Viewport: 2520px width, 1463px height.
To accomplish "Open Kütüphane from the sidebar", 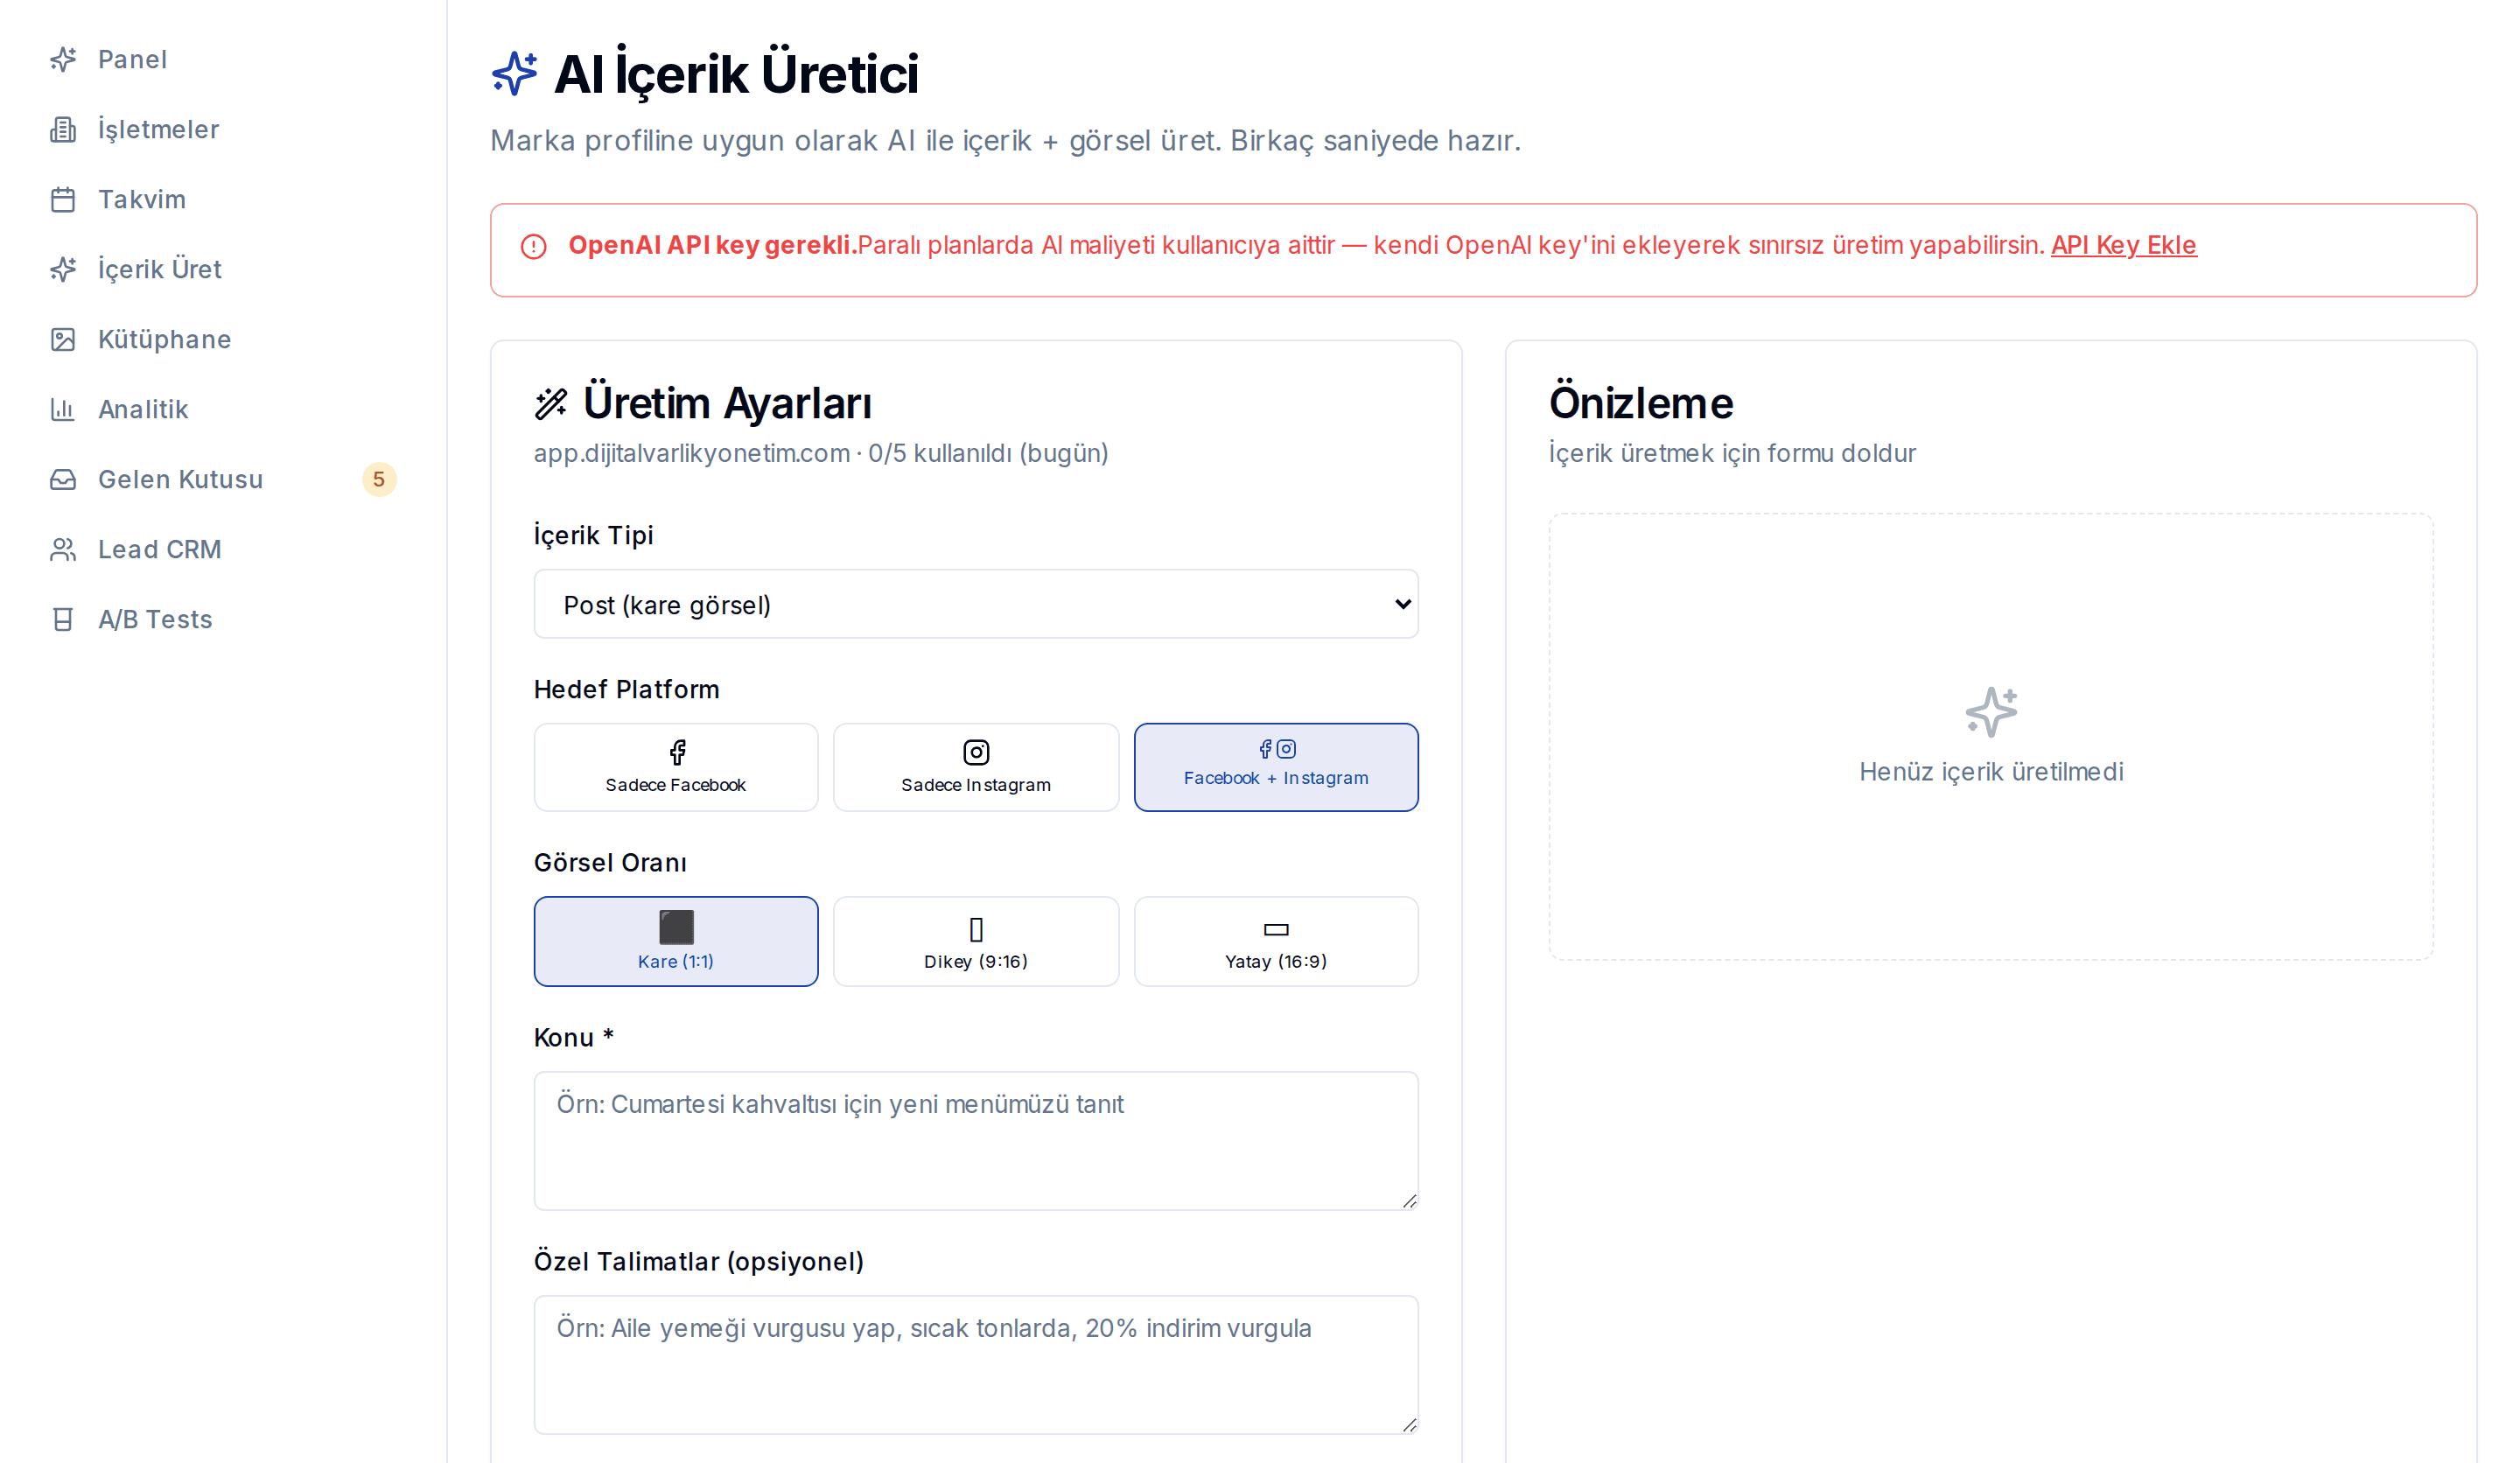I will [x=222, y=339].
